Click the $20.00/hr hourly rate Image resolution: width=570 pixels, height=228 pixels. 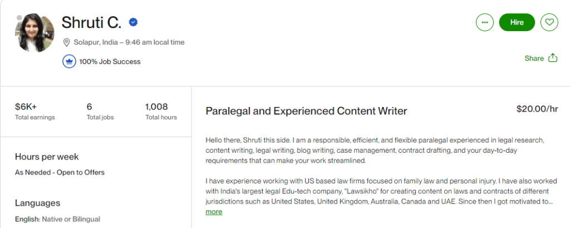click(x=537, y=109)
